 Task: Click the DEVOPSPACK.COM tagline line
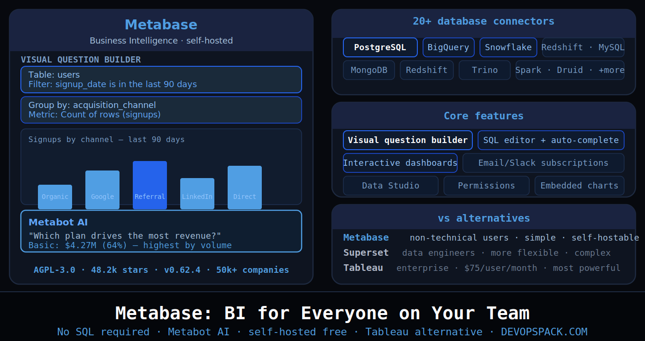coord(322,332)
